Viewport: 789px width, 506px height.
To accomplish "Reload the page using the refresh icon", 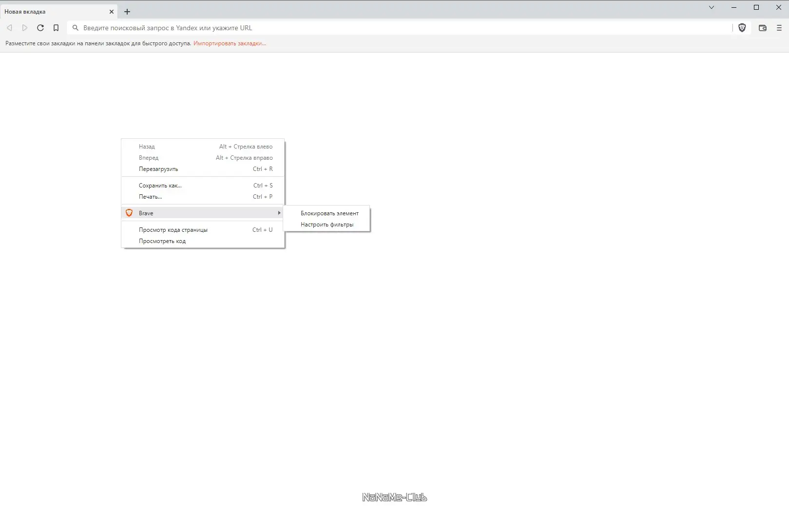I will [x=40, y=28].
